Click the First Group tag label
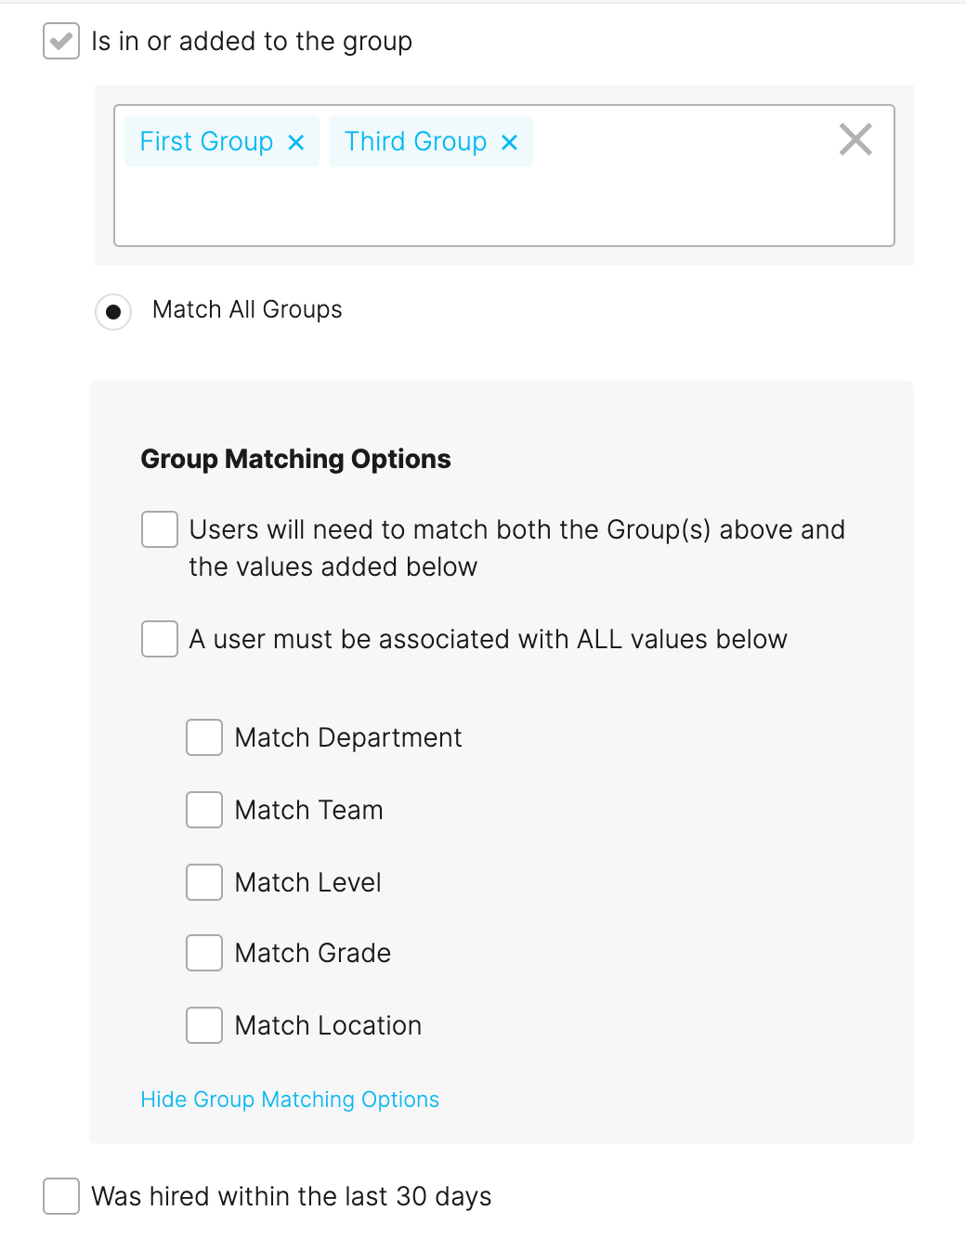Viewport: 966px width, 1237px height. coord(206,141)
